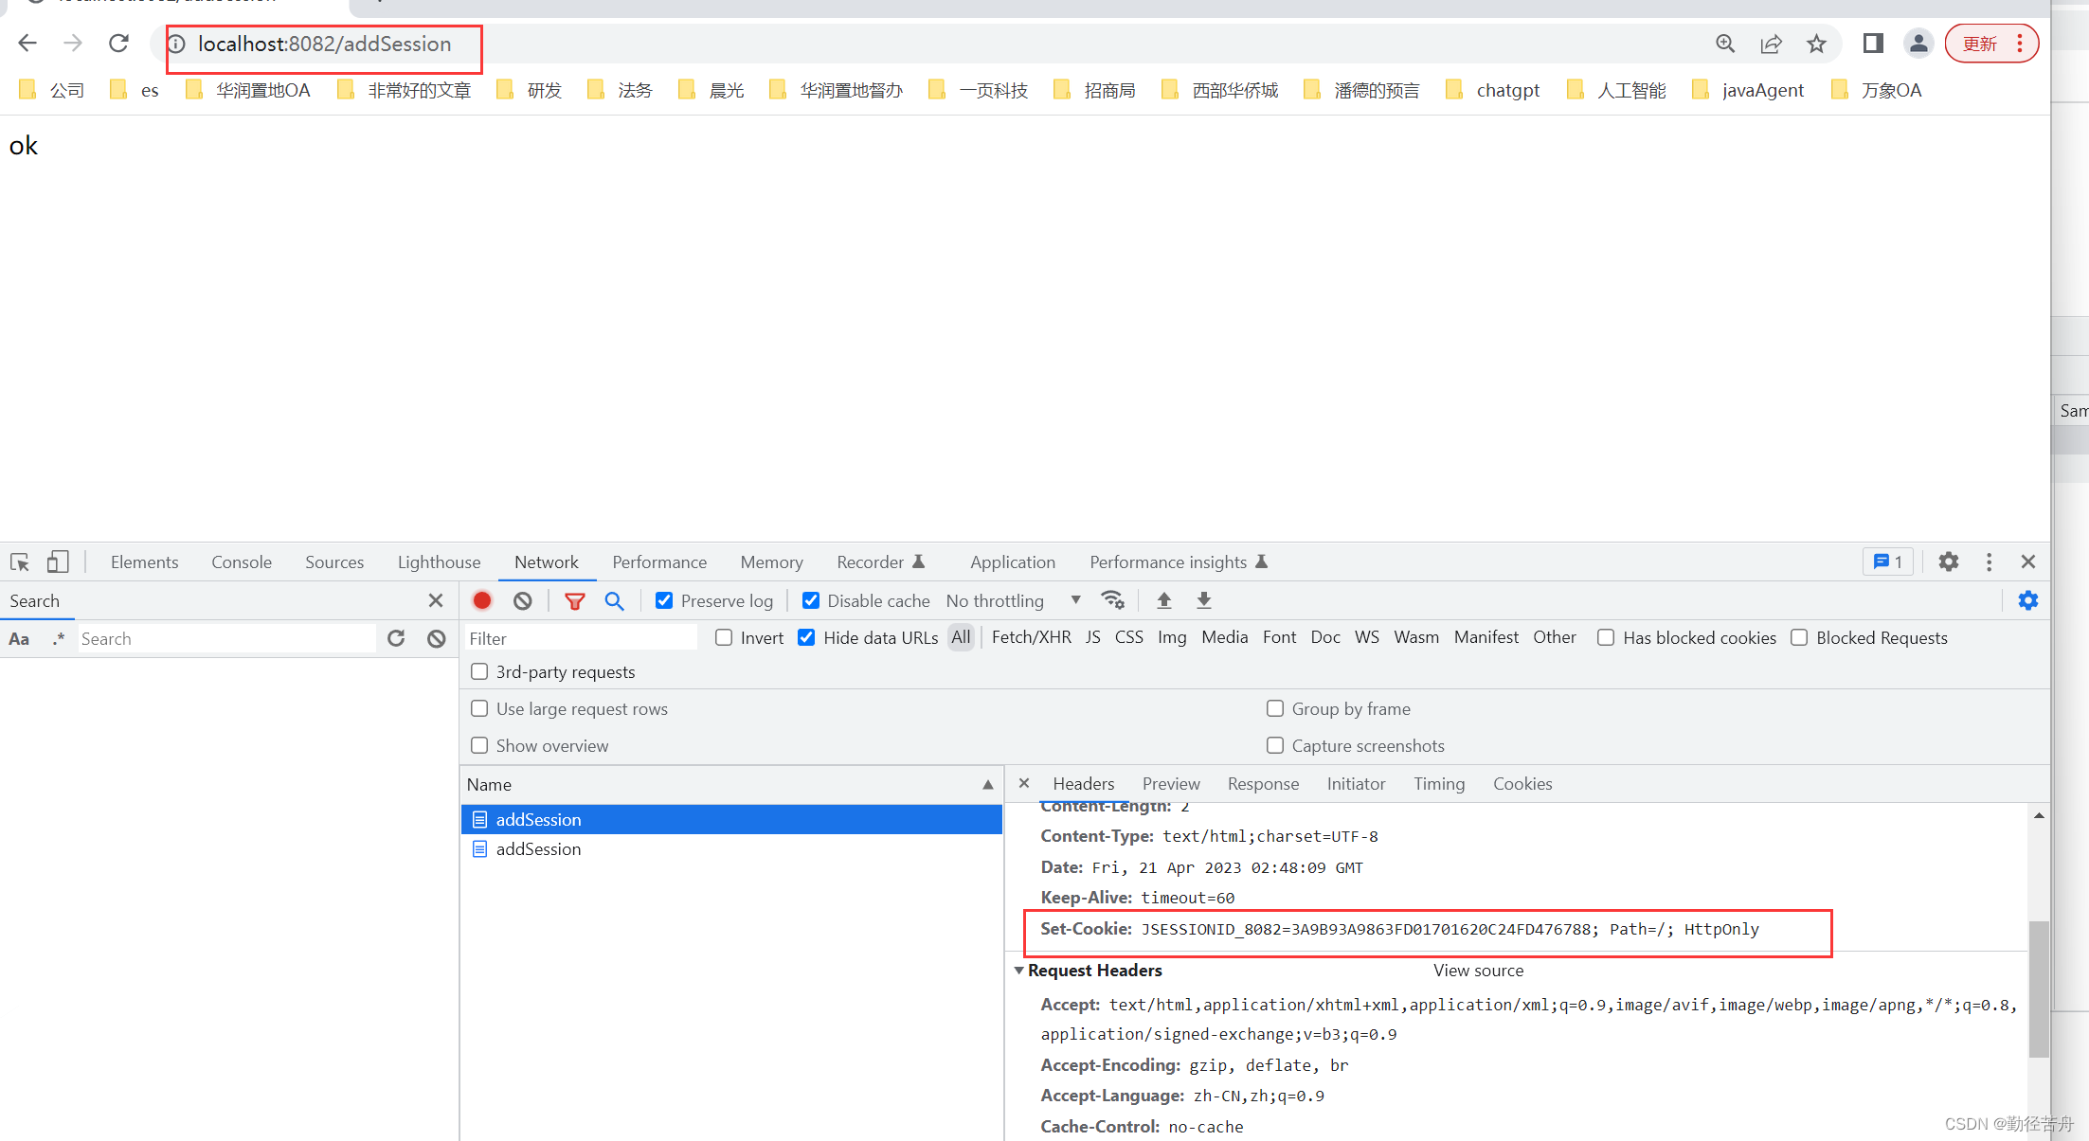Open the console issues counter
The image size is (2089, 1141).
[1888, 562]
